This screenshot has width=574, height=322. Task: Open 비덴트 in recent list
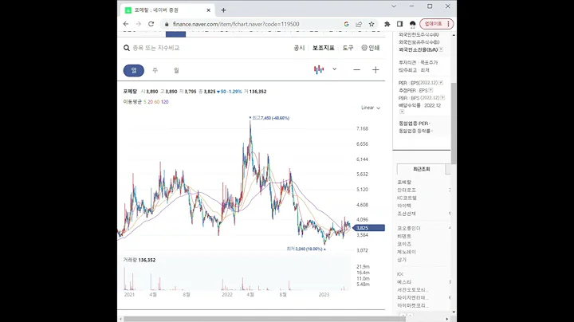(404, 236)
